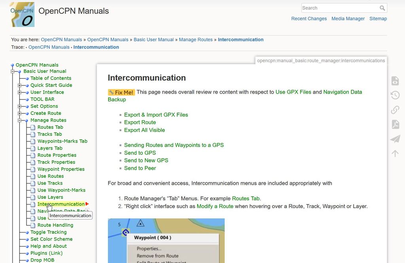Select highlighted Intercommunication tree item
The image size is (405, 263).
tap(61, 204)
